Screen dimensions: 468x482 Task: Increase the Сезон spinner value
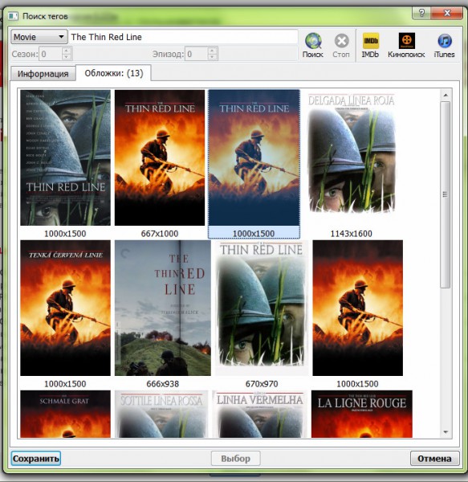point(67,51)
